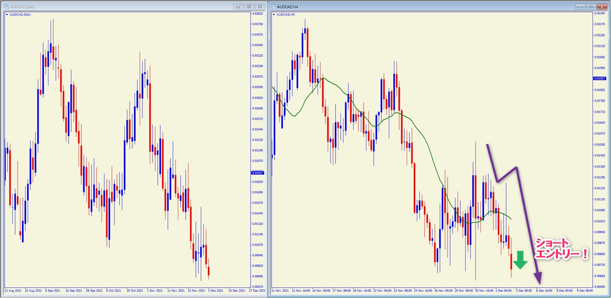The width and height of the screenshot is (611, 298).
Task: Expand the arrow beside AUDCAD,H4 chart label
Action: click(274, 14)
